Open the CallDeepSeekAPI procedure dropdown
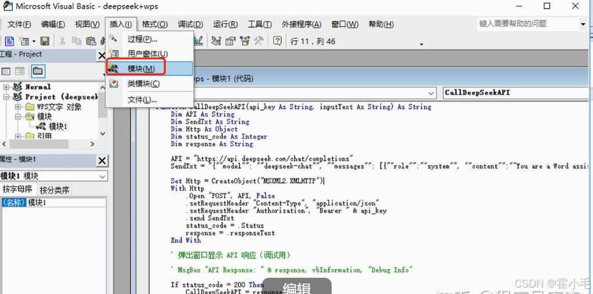The width and height of the screenshot is (593, 294). click(x=516, y=92)
